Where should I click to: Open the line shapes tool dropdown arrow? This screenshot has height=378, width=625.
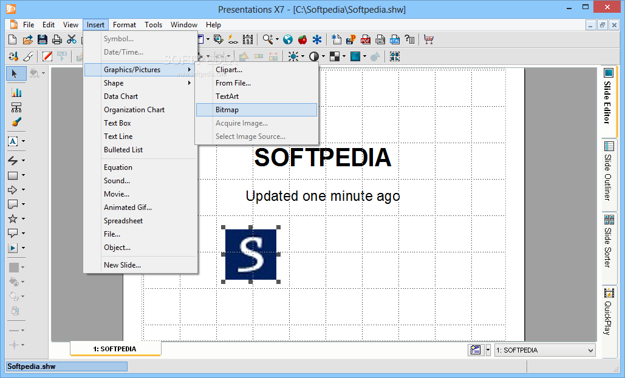click(23, 160)
